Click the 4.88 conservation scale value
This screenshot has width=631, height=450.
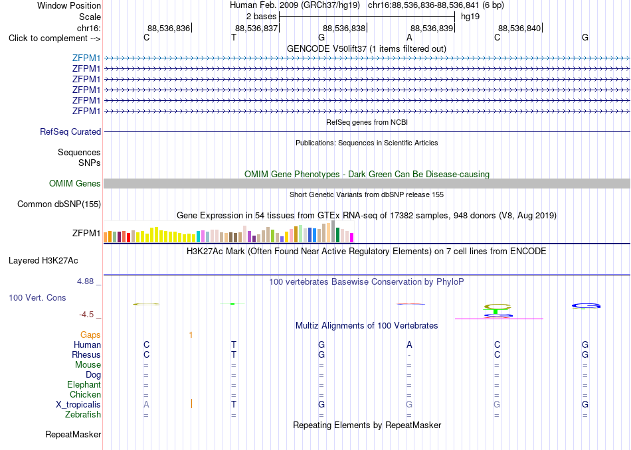(x=85, y=281)
